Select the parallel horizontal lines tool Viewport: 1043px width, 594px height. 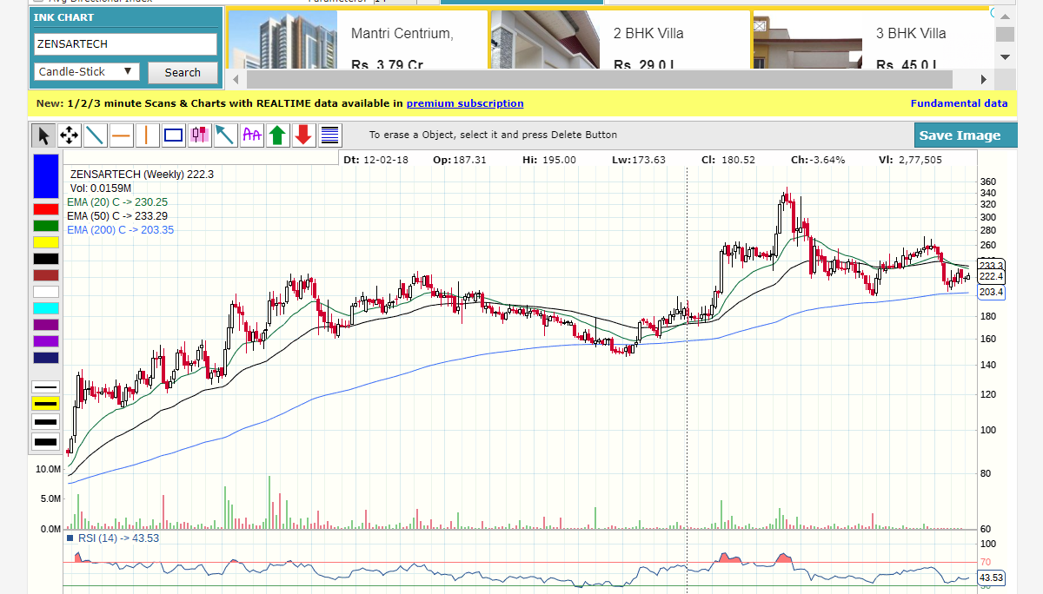pos(330,135)
